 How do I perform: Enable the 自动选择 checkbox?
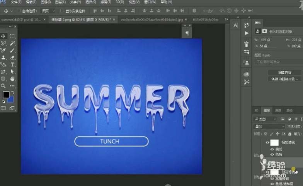pyautogui.click(x=19, y=11)
